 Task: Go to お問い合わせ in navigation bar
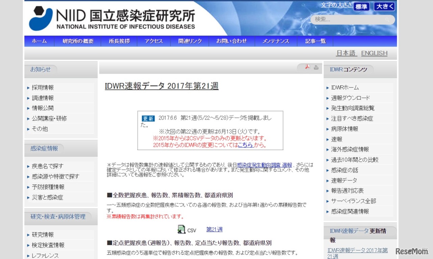coord(231,41)
